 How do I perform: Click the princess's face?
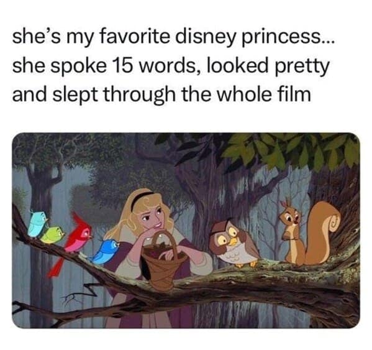point(152,218)
